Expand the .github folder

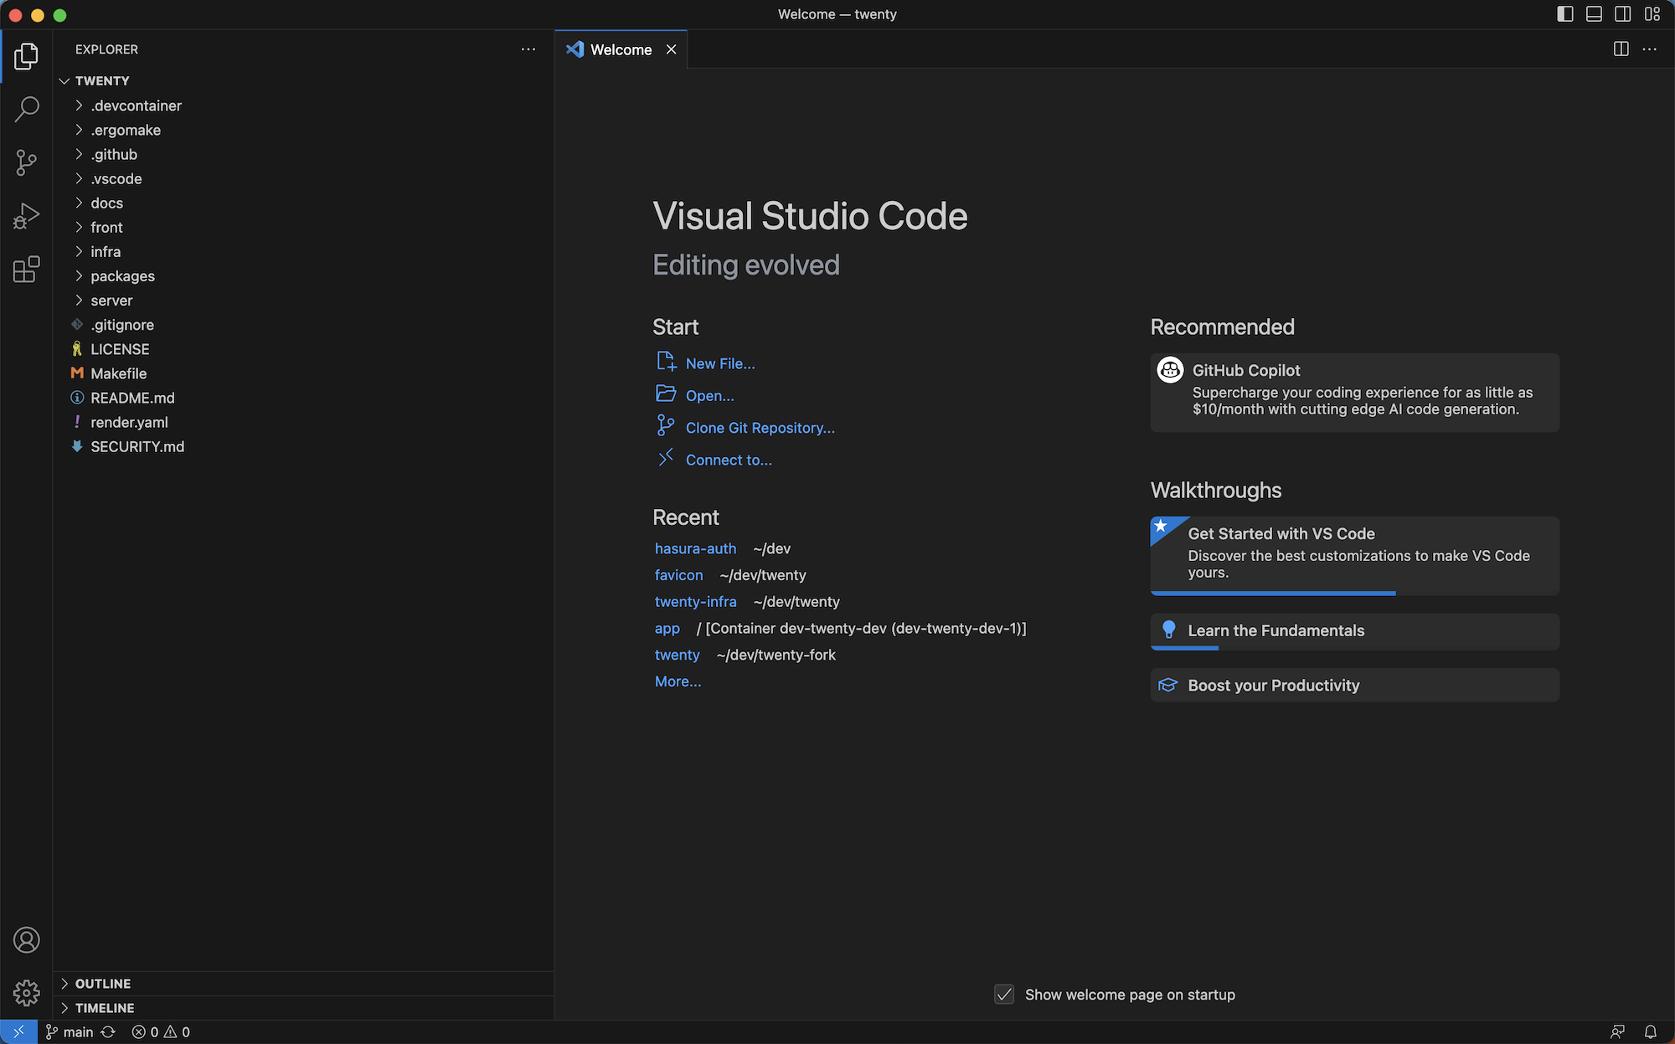[114, 154]
